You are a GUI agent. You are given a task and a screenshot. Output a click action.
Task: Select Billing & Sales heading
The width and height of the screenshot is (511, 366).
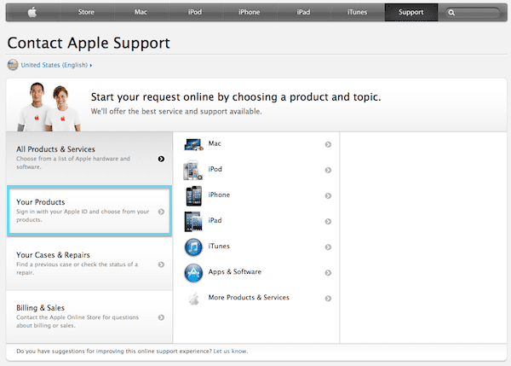pos(40,308)
